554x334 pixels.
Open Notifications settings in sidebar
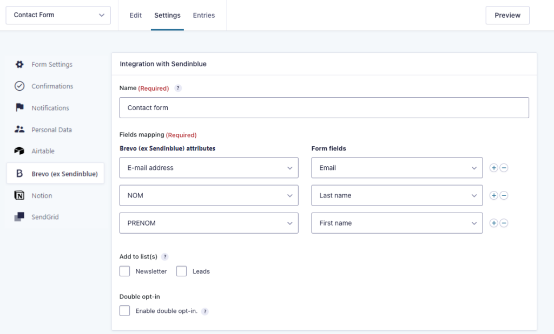50,108
